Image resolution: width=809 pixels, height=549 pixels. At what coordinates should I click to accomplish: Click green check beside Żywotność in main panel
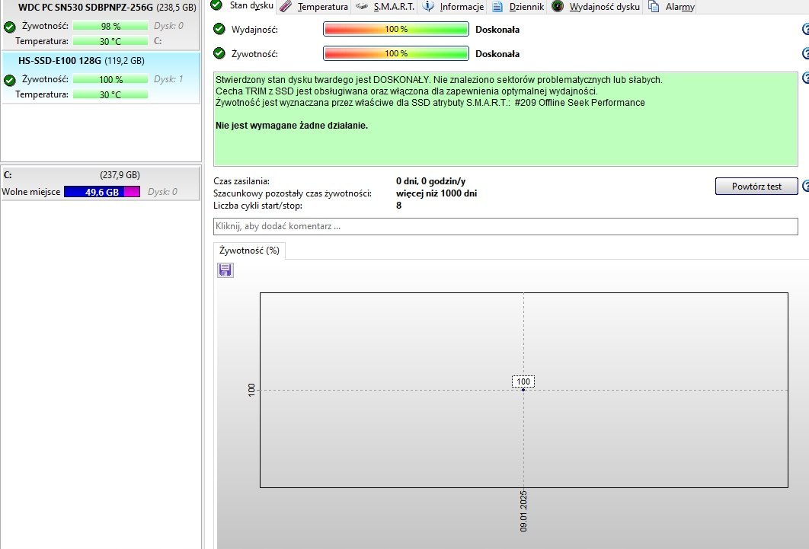pos(219,54)
